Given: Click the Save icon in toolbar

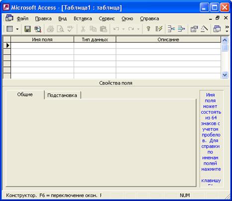Looking at the screenshot, I should [x=27, y=29].
